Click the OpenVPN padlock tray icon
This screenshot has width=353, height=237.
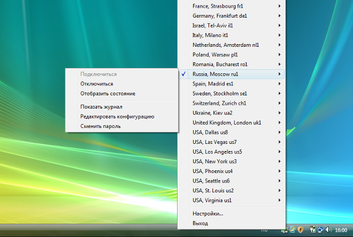[x=285, y=230]
